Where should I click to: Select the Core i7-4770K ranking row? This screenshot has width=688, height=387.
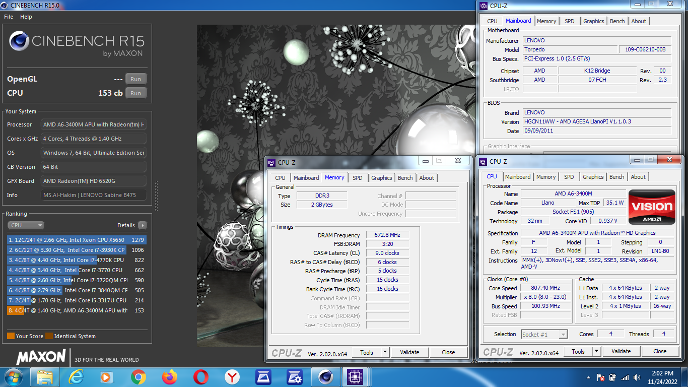[76, 260]
